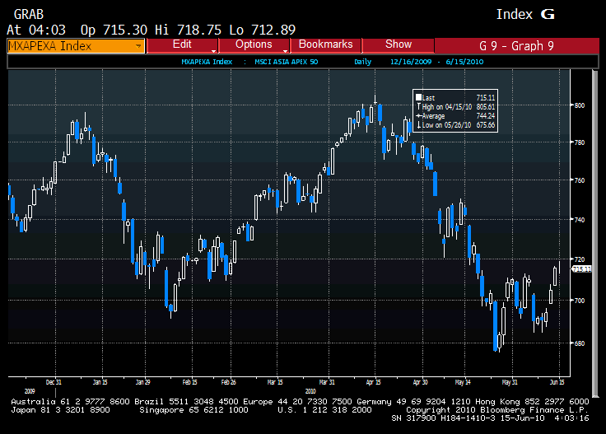
Task: Click the Feb 15 x-axis date label
Action: coord(189,382)
